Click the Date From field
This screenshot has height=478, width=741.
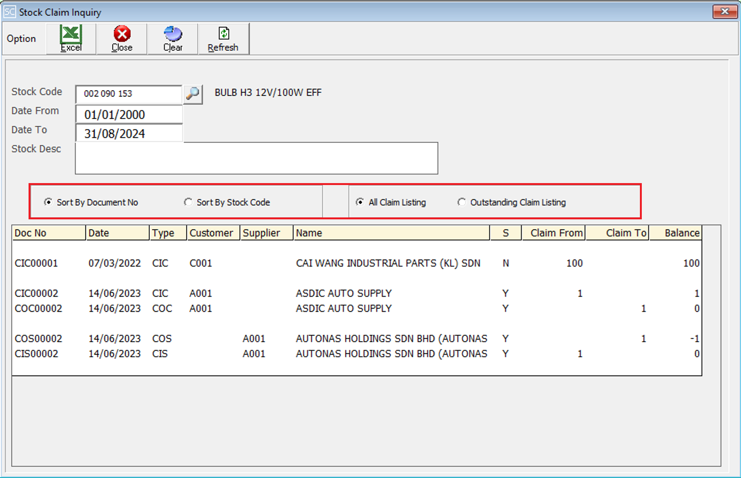(129, 114)
